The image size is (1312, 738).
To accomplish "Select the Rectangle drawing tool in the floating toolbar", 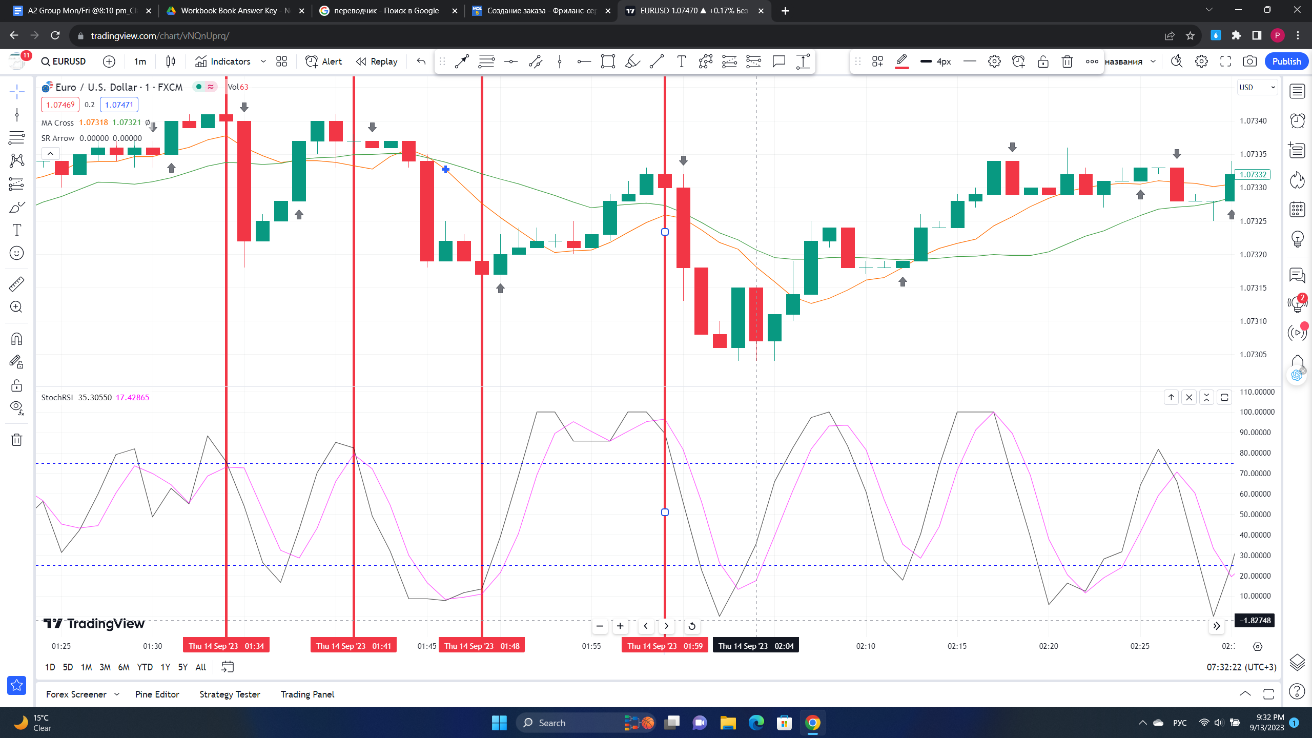I will pyautogui.click(x=608, y=61).
